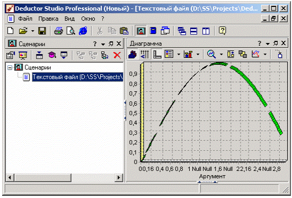This screenshot has width=292, height=198.
Task: Click the splitter collapse arrow between panels
Action: [125, 110]
